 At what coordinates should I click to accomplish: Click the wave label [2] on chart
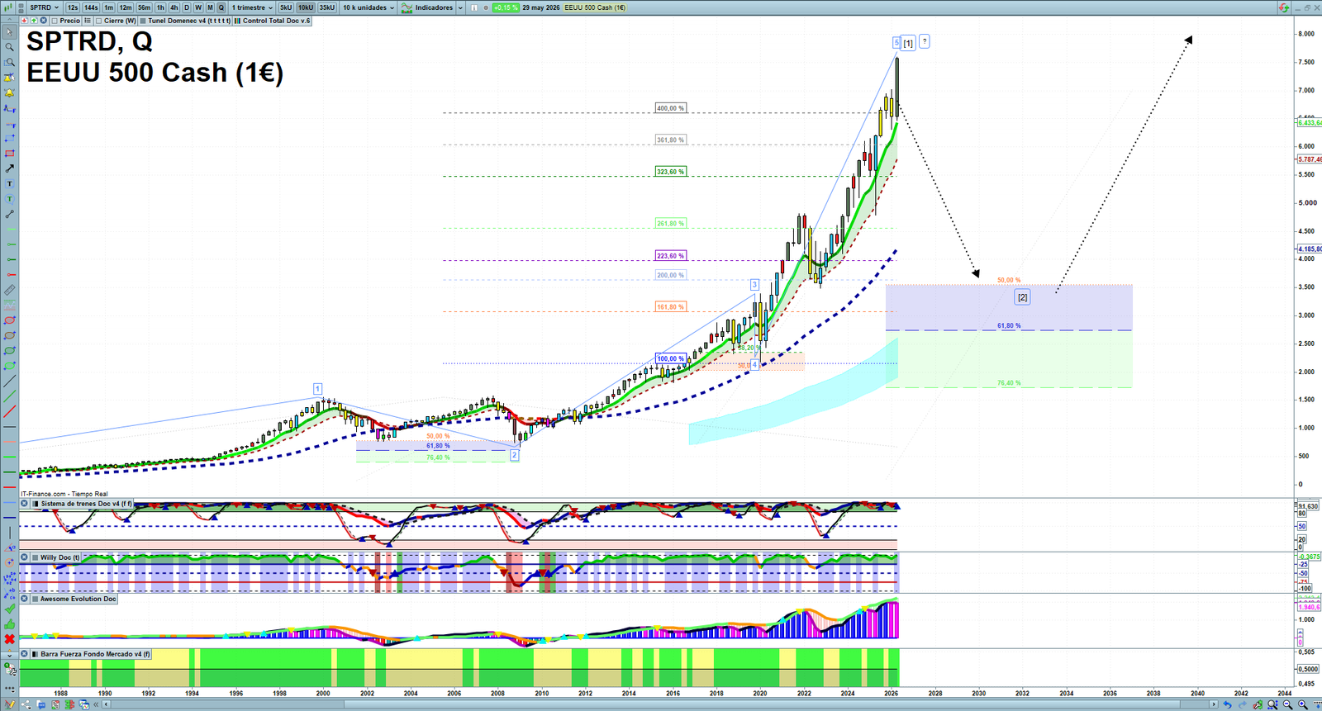1023,297
